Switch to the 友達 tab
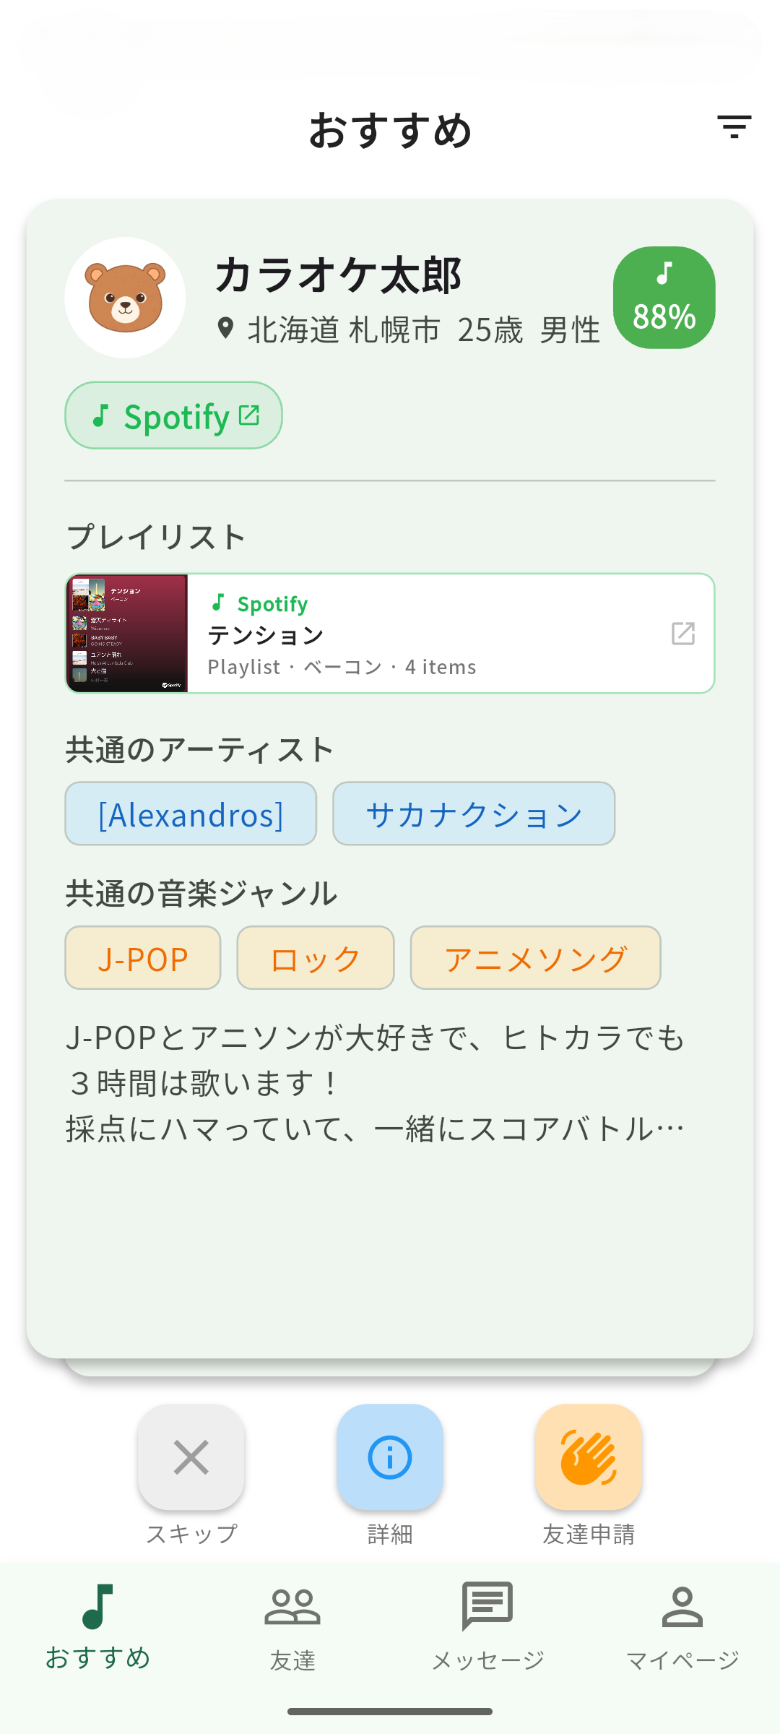Screen dimensions: 780x1734 [292, 1626]
